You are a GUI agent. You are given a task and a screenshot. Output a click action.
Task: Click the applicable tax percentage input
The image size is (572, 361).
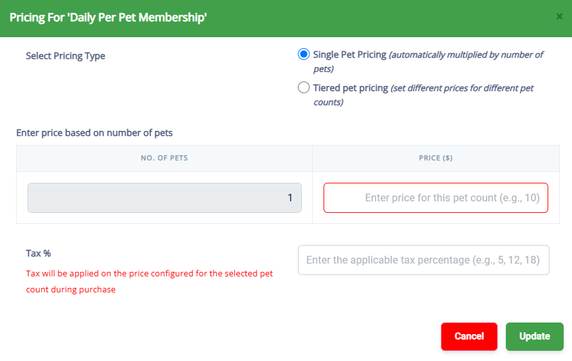click(x=423, y=260)
